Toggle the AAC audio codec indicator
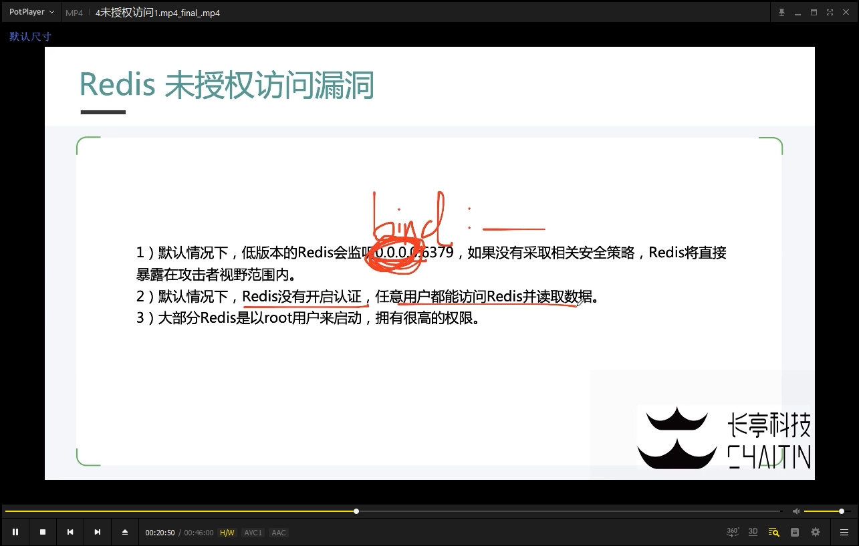 click(x=278, y=532)
